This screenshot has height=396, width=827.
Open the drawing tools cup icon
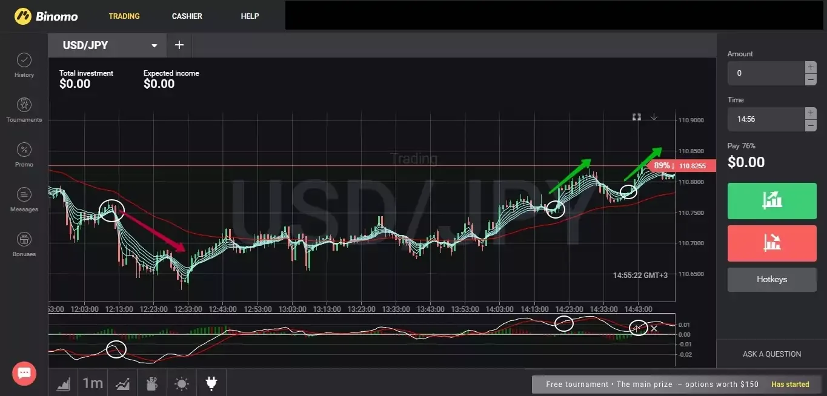pyautogui.click(x=152, y=383)
